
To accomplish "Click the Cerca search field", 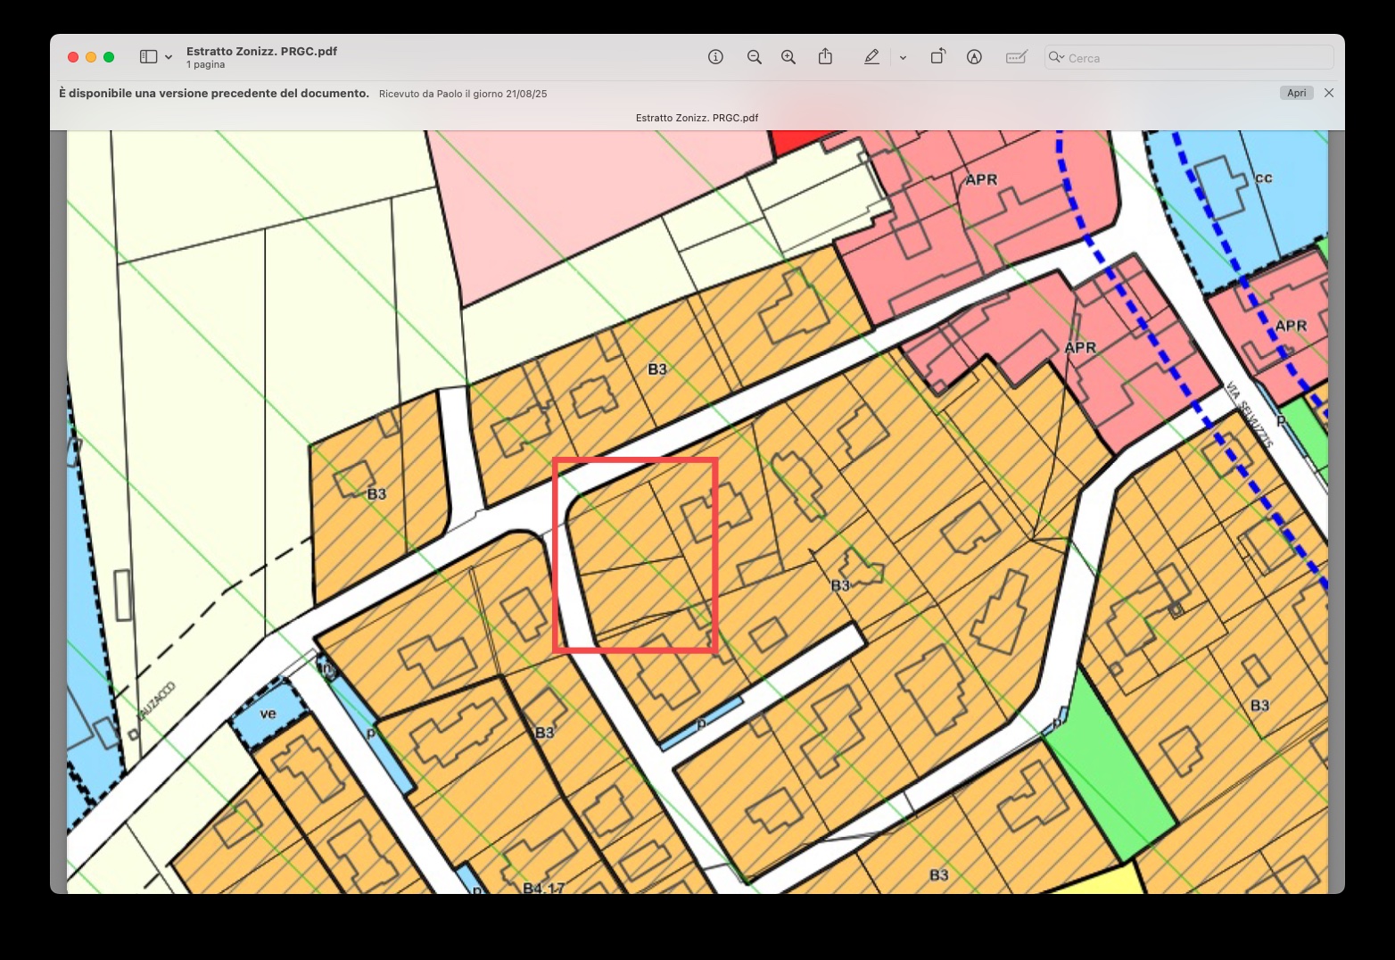I will pos(1195,58).
